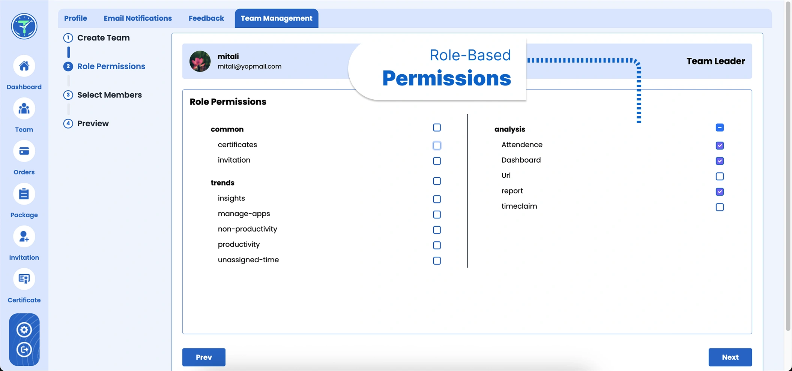The width and height of the screenshot is (792, 371).
Task: Open the Dashboard home icon
Action: tap(24, 66)
